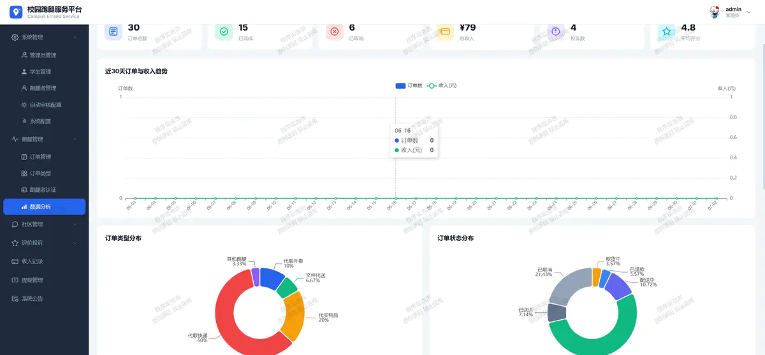Image resolution: width=765 pixels, height=355 pixels.
Task: Expand the 社区管理 menu chevron
Action: [75, 224]
